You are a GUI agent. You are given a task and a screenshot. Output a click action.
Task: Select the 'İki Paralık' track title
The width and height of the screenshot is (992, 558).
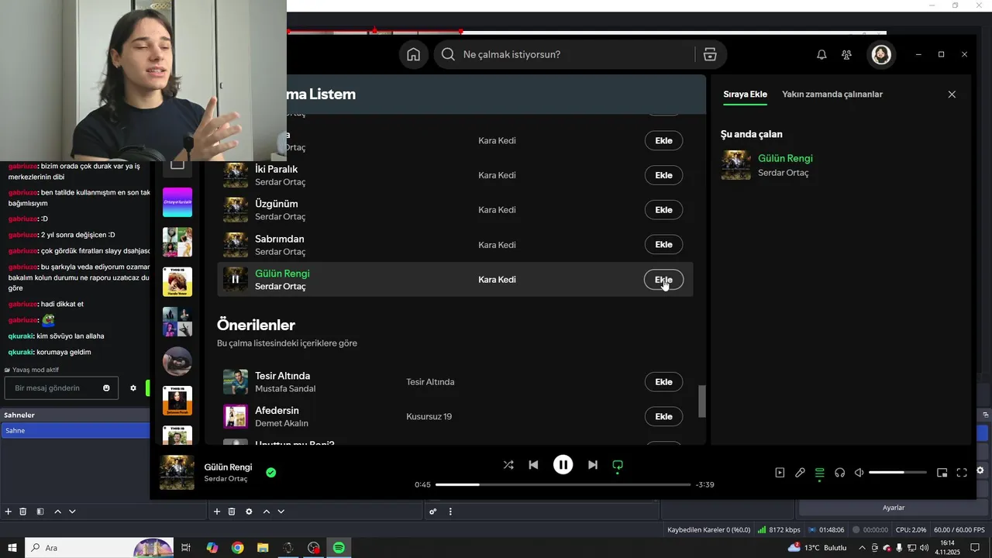[277, 169]
